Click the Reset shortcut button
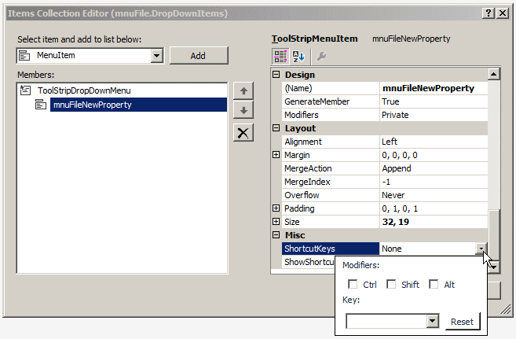 pyautogui.click(x=462, y=322)
